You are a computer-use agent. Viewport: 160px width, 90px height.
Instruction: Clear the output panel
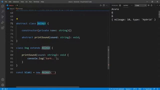tap(148, 5)
